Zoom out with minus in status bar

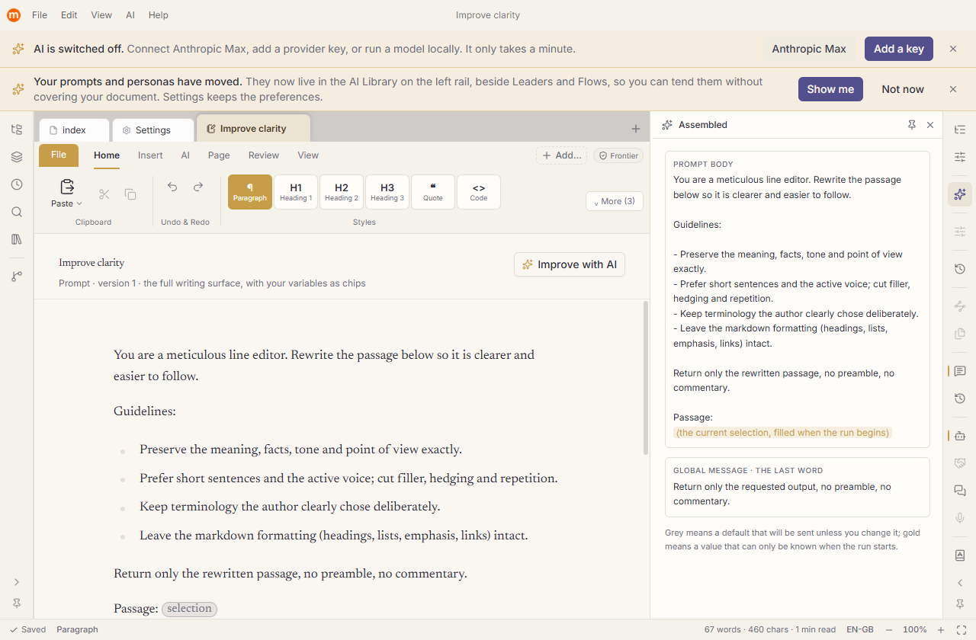point(889,629)
